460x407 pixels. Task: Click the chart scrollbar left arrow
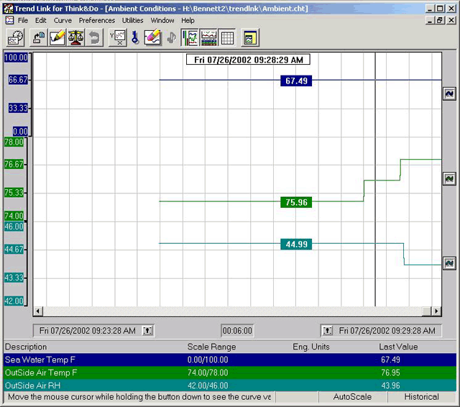point(38,311)
